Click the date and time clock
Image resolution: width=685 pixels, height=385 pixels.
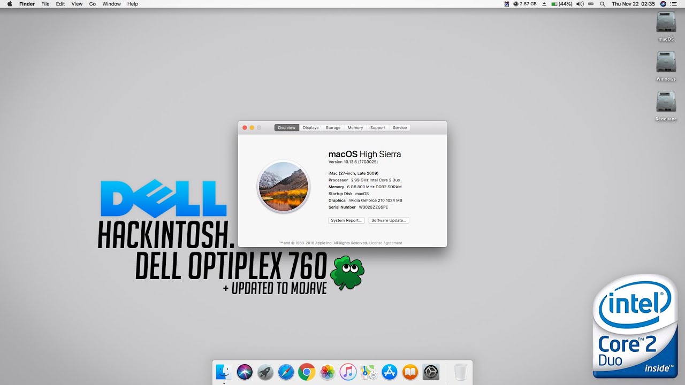tap(634, 4)
